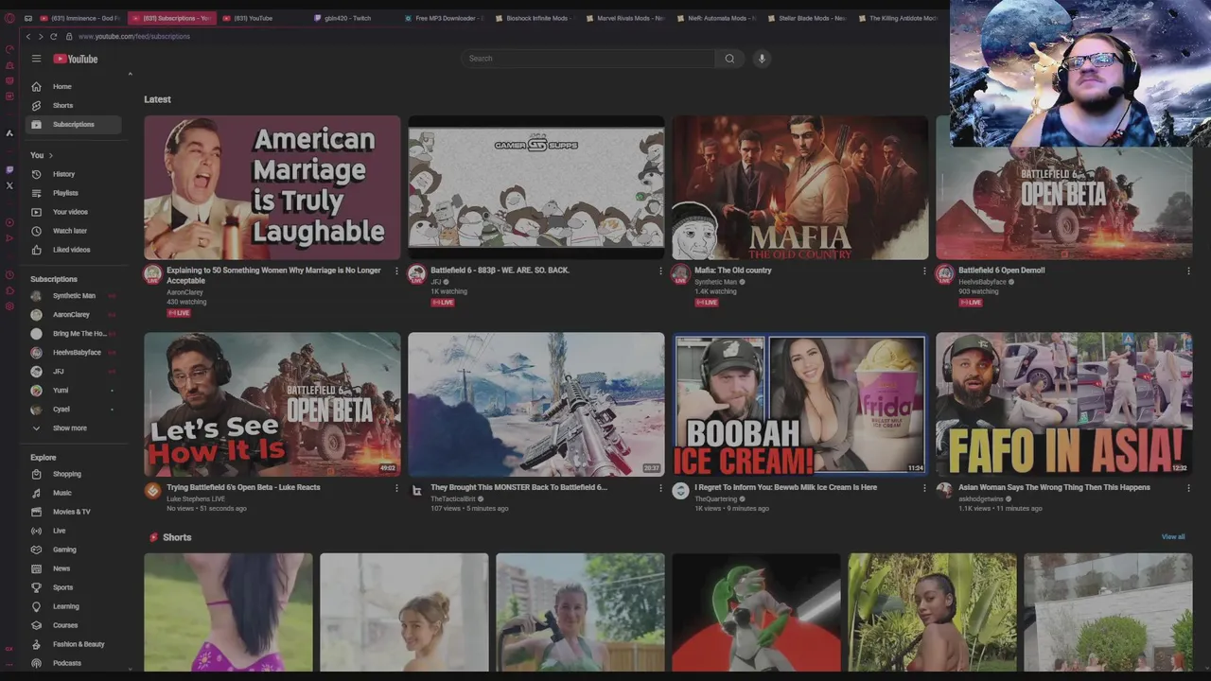Switch to Free MP3 Downloader browser tab
1211x681 pixels.
tap(445, 18)
